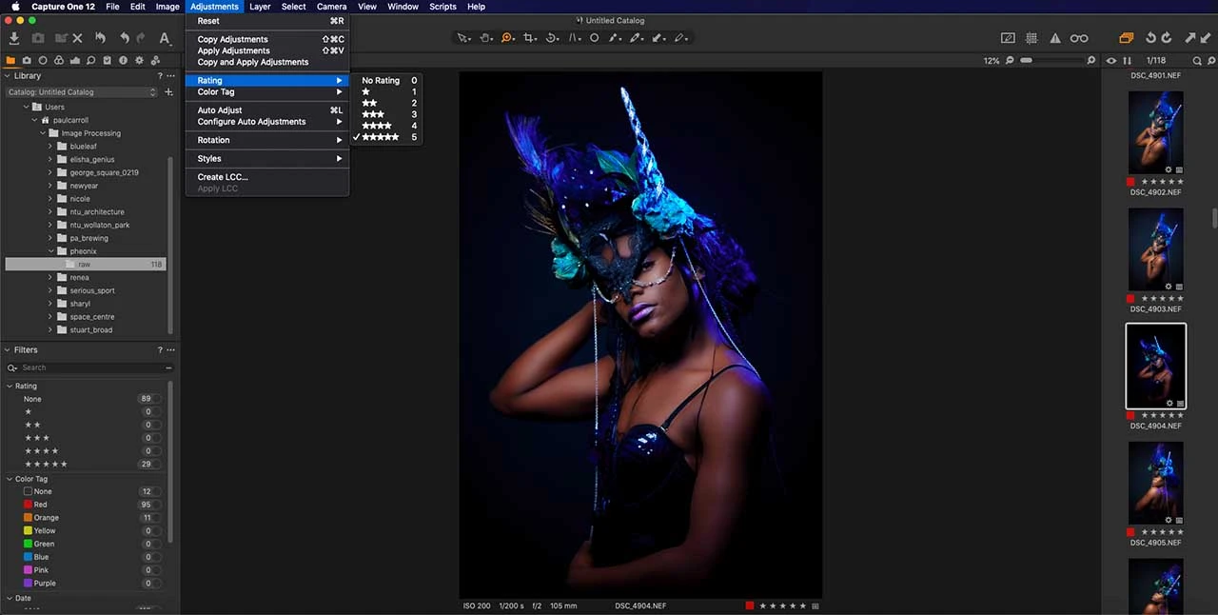
Task: Open the Catalog: Untitled Catalog dropdown
Action: pyautogui.click(x=82, y=92)
